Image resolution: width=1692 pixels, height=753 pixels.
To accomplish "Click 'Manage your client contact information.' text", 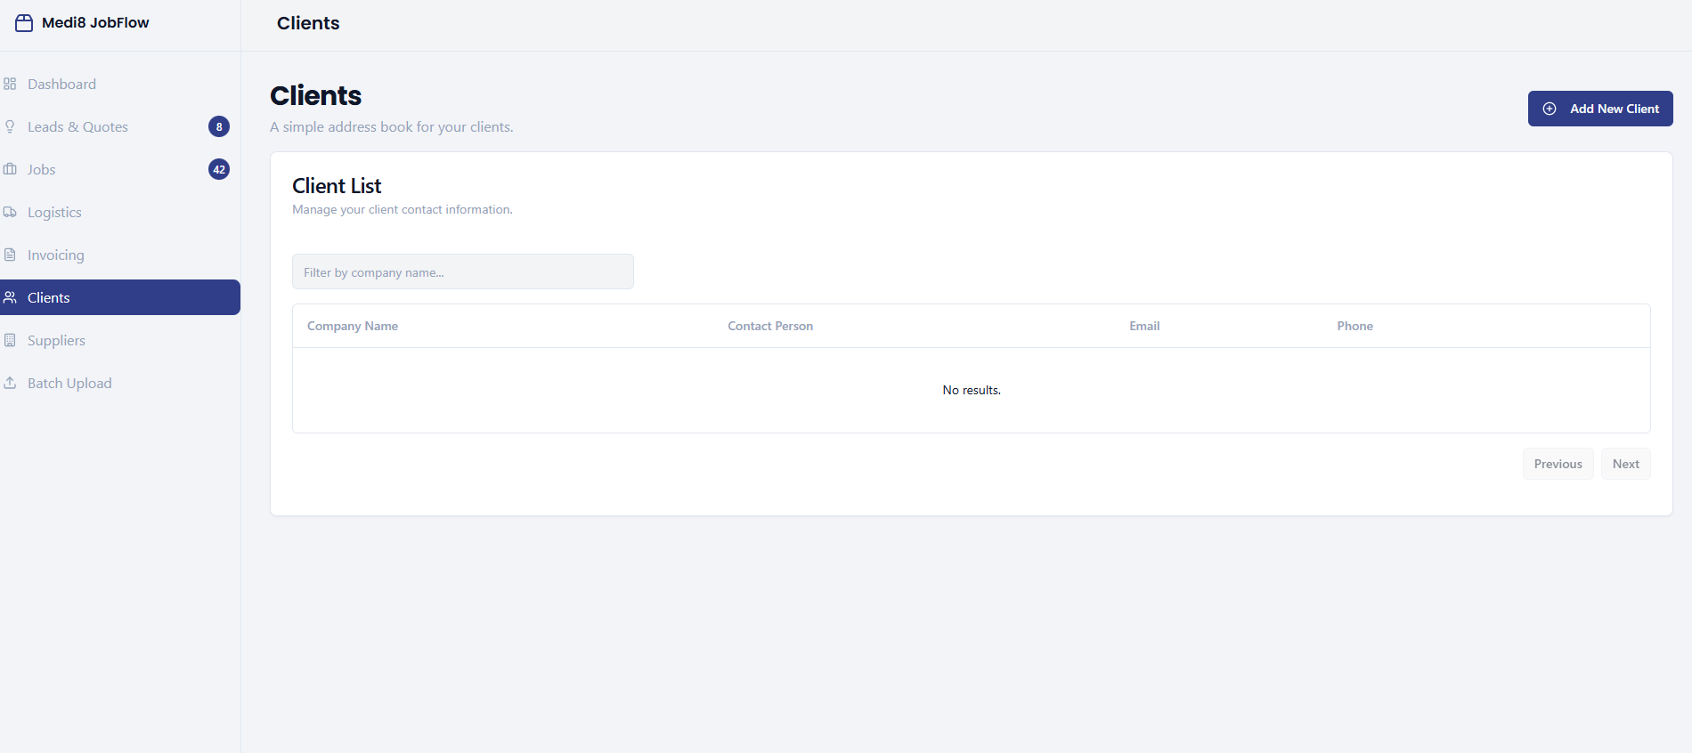I will (x=403, y=210).
